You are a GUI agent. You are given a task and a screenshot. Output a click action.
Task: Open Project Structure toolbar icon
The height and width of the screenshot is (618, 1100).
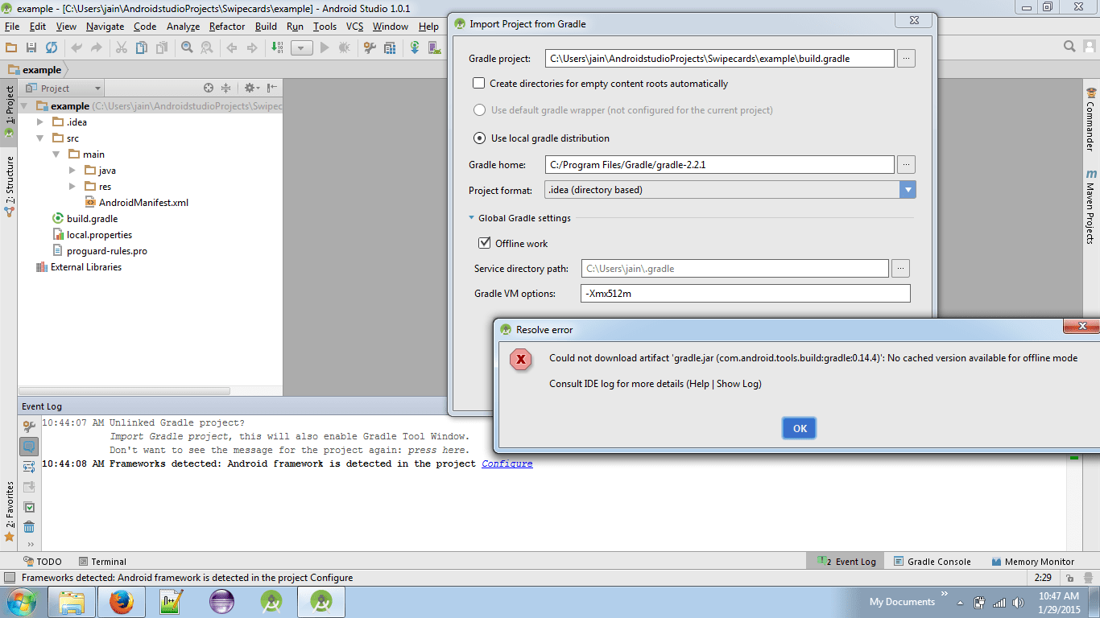click(x=391, y=48)
